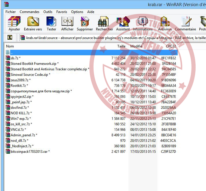The image size is (206, 191).
Task: Click date 17/03/2013 01:15
Action: [x=143, y=152]
